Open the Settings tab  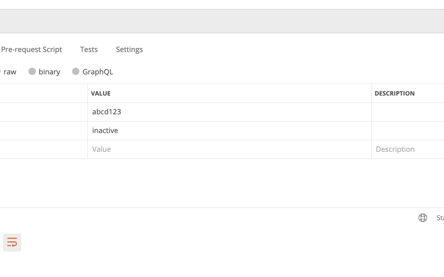click(129, 49)
